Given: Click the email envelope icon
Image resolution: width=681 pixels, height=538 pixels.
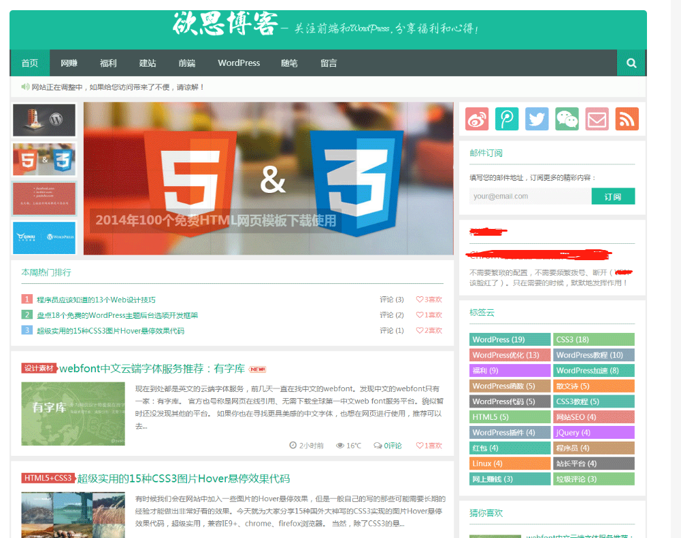Looking at the screenshot, I should pyautogui.click(x=597, y=119).
